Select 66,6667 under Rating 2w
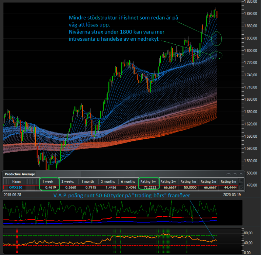The width and height of the screenshot is (261, 255). coord(170,188)
